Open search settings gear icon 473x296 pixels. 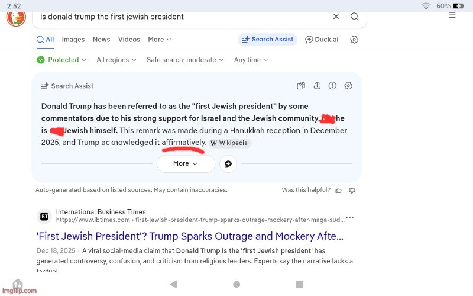coord(354,40)
